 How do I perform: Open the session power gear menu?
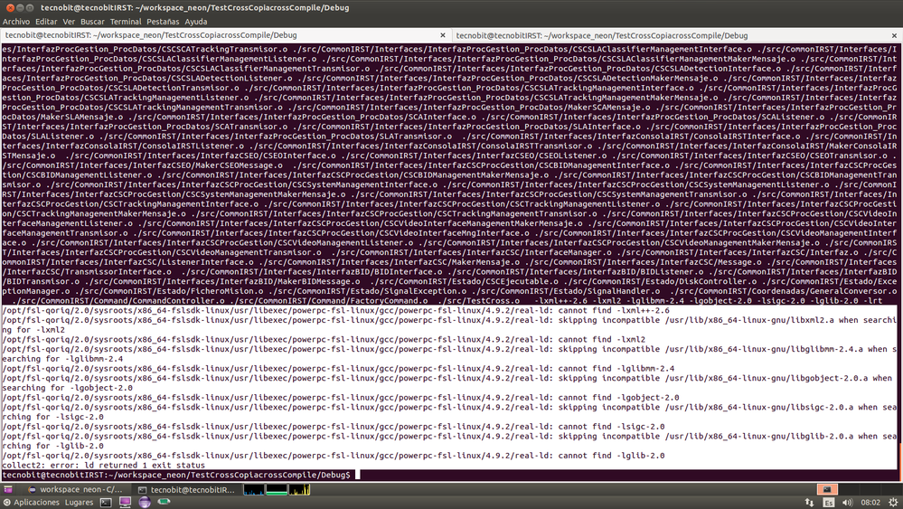point(893,502)
